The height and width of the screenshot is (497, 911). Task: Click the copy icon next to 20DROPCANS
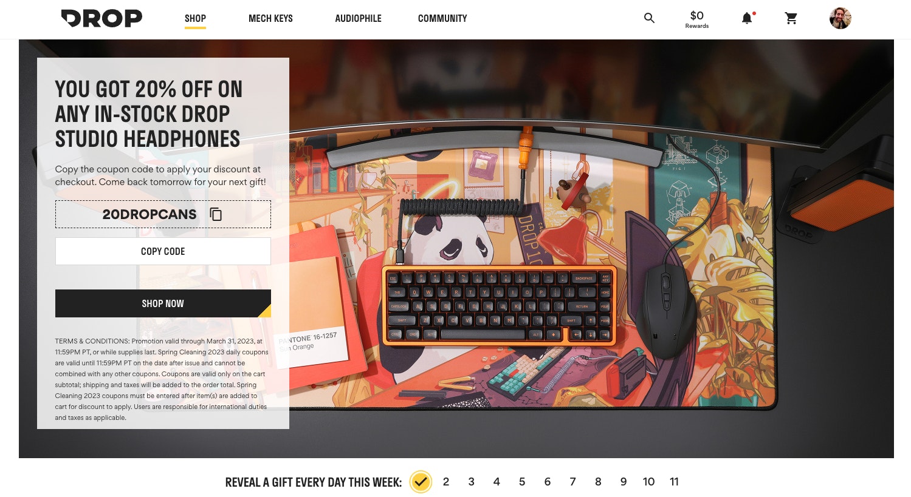(x=216, y=214)
